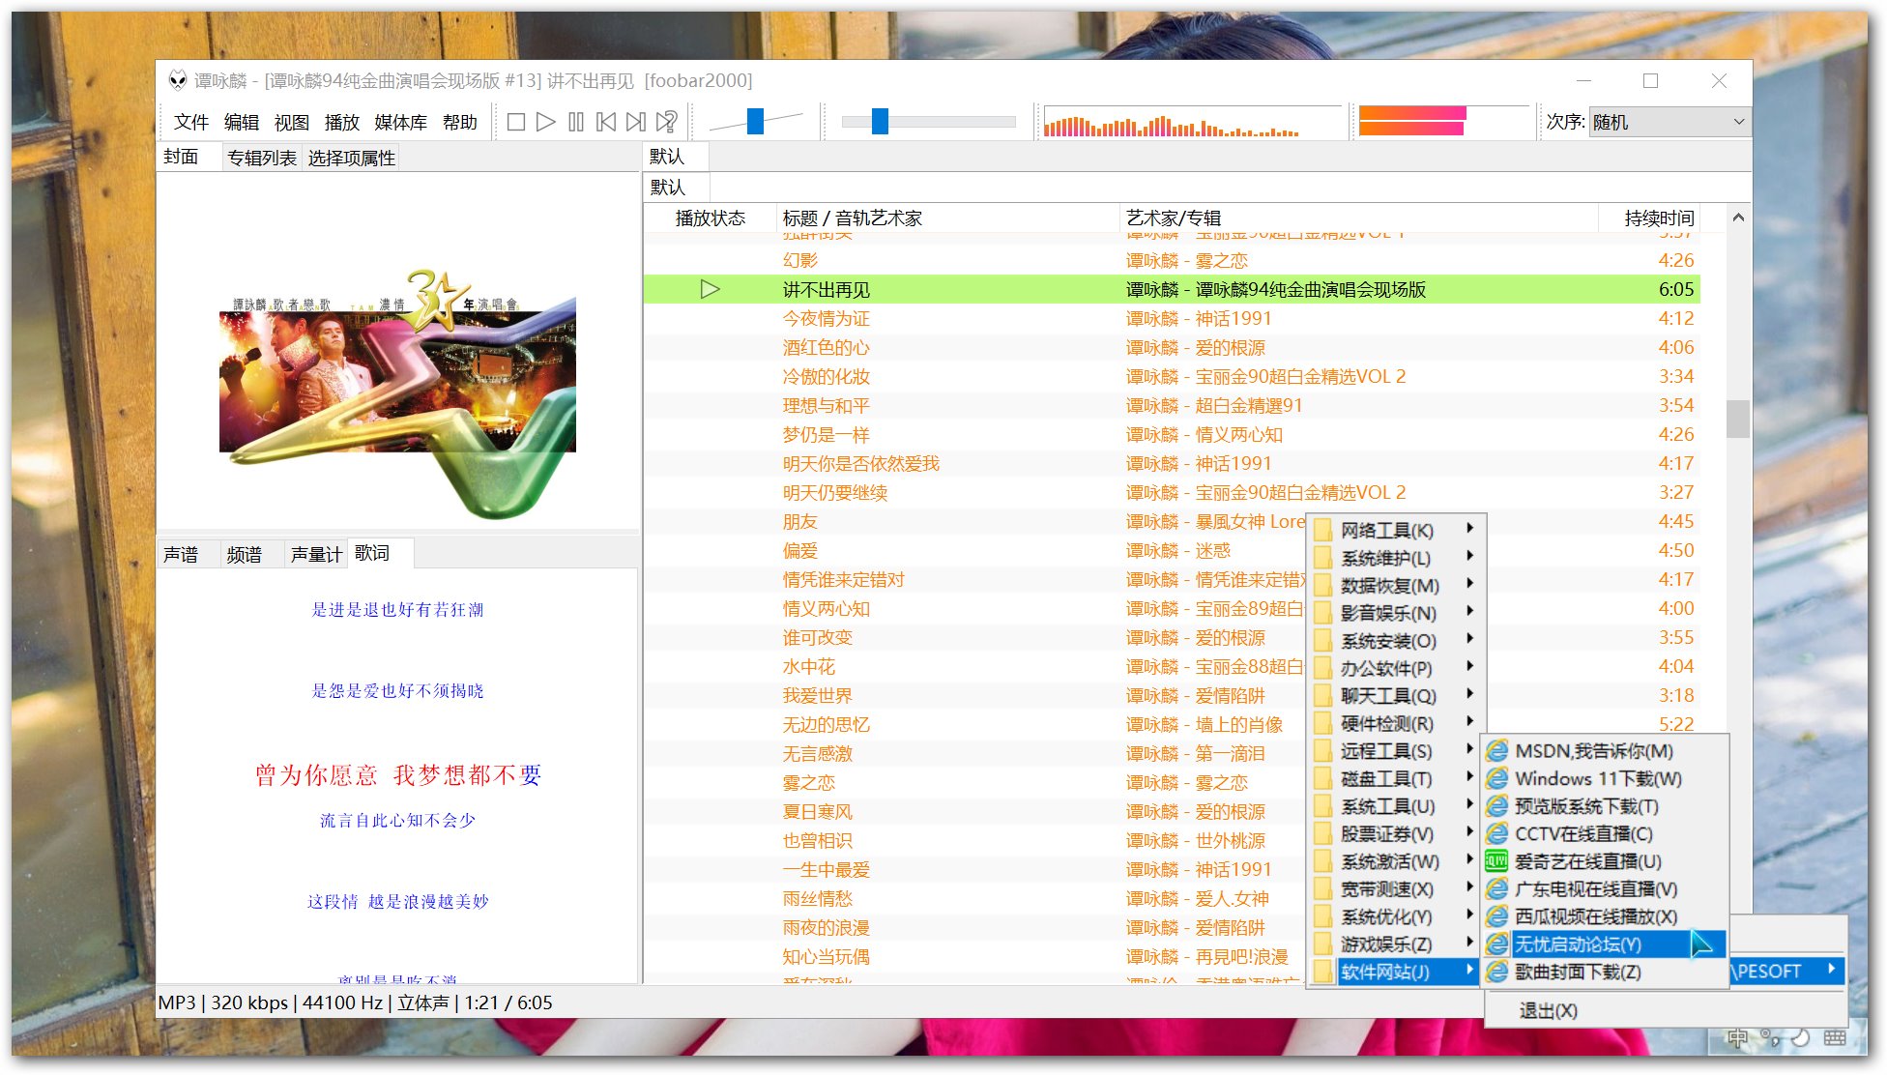Choose 无忧启动论坛(Y) from the submenu
Screen dimensions: 1887x1075
(1603, 944)
